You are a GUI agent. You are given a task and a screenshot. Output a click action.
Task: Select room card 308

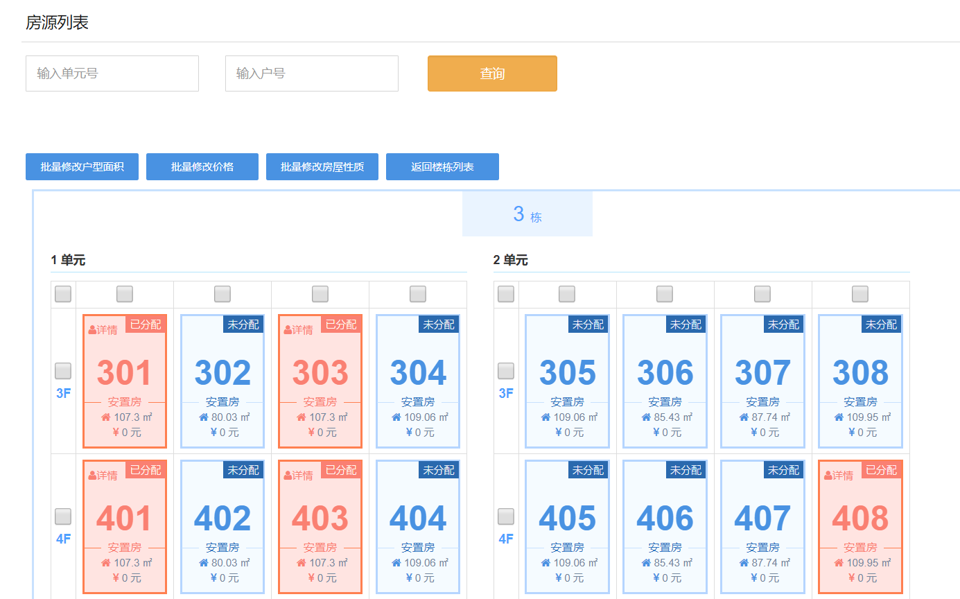click(x=860, y=381)
